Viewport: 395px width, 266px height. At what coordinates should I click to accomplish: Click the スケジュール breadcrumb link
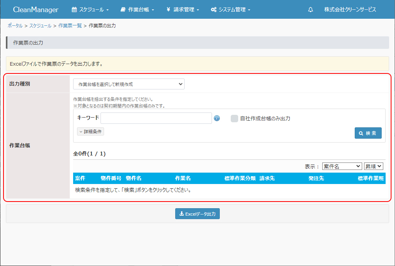41,26
